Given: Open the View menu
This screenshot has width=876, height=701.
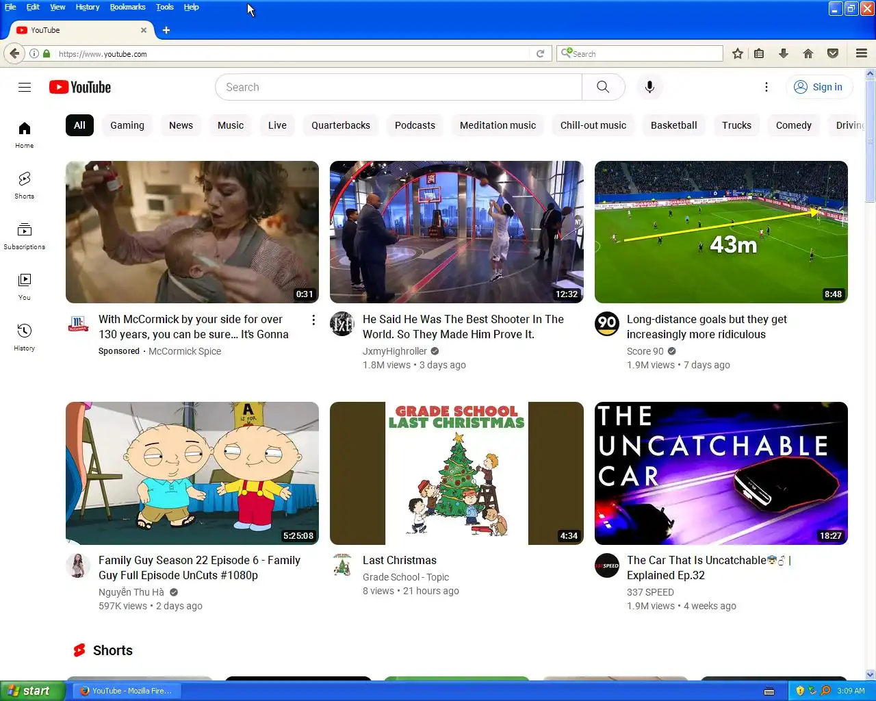Looking at the screenshot, I should tap(57, 7).
